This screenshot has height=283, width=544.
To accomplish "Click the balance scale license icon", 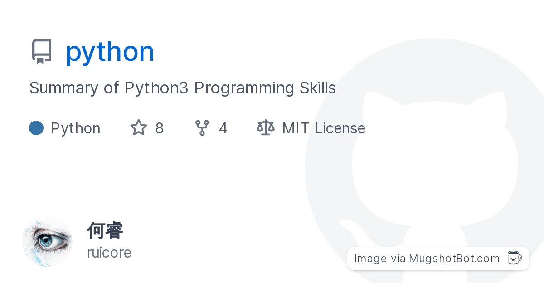I will pos(266,128).
